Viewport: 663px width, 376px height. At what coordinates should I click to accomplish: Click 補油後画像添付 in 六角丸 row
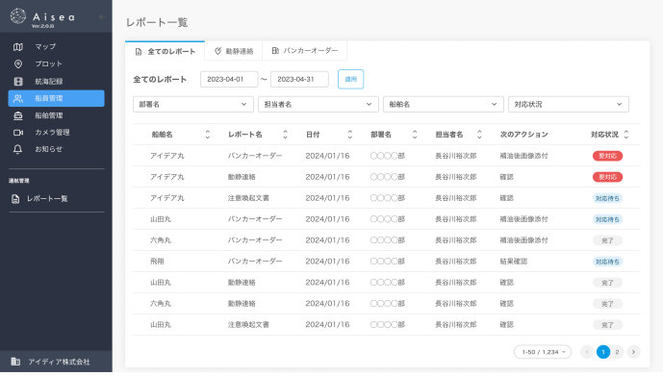coord(523,240)
